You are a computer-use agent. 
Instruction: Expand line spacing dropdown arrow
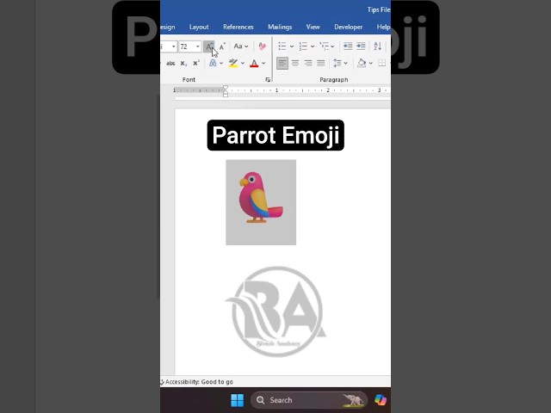(x=346, y=64)
